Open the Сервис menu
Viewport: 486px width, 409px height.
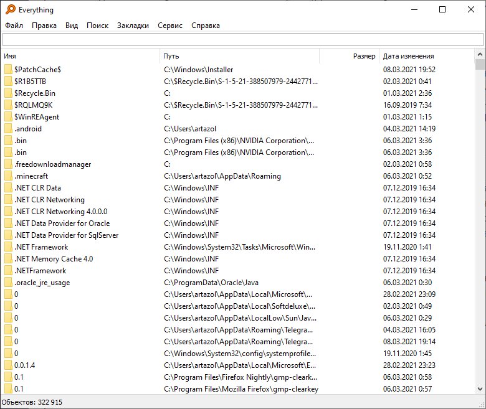tap(170, 26)
